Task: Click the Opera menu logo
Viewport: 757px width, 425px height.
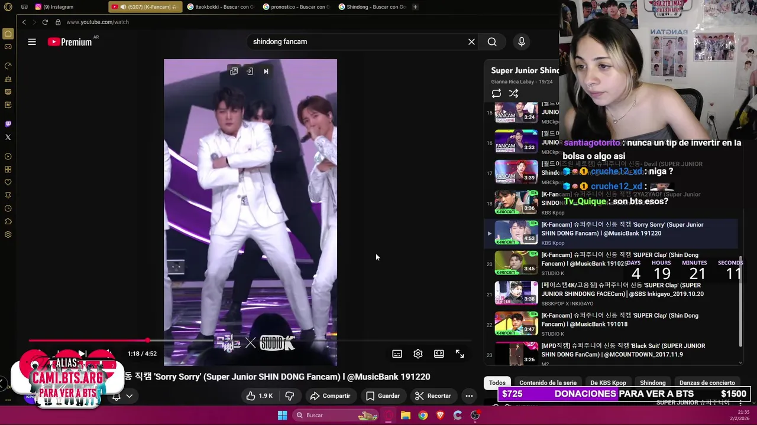Action: tap(8, 7)
